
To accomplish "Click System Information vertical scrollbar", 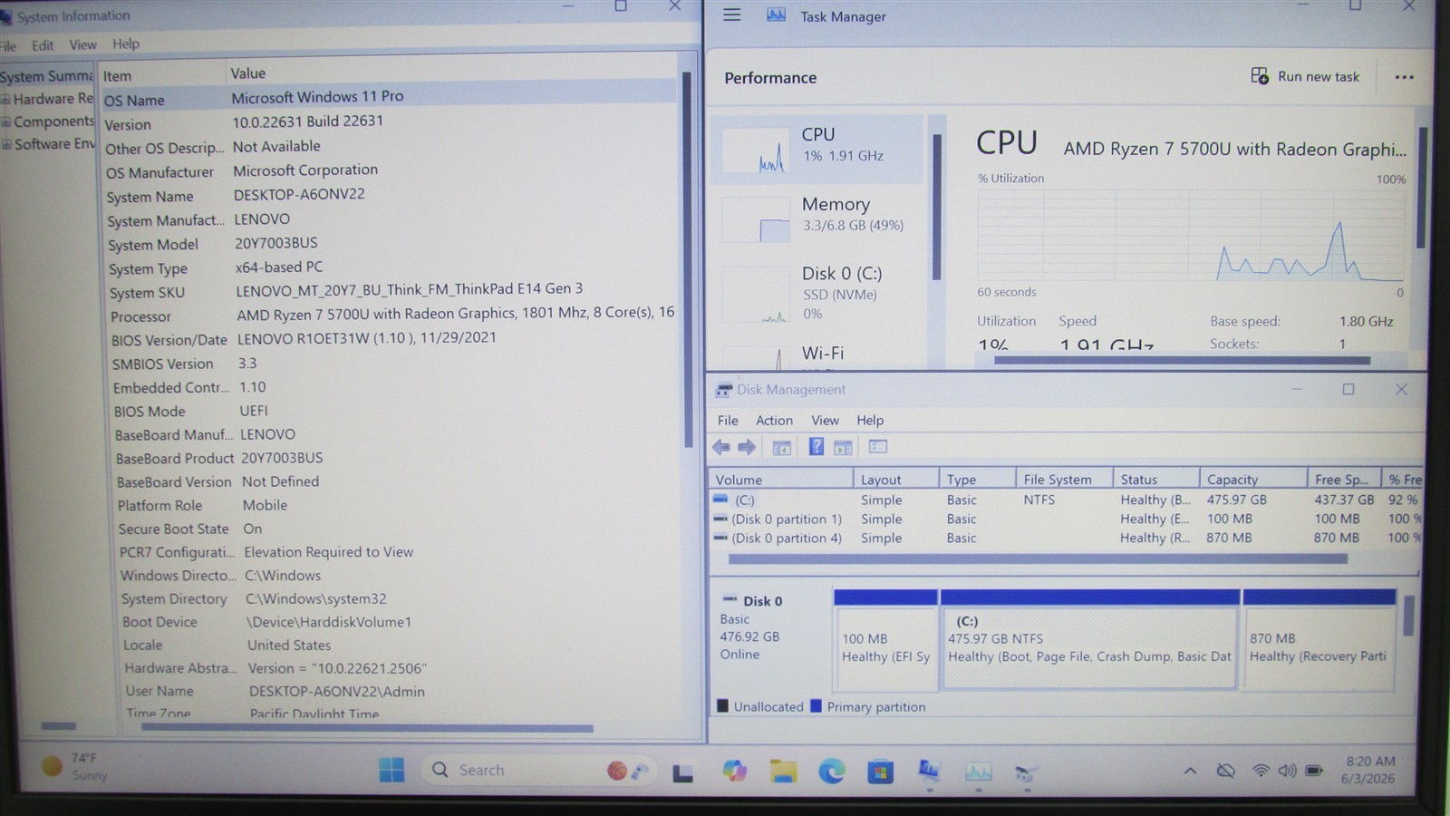I will pyautogui.click(x=687, y=258).
